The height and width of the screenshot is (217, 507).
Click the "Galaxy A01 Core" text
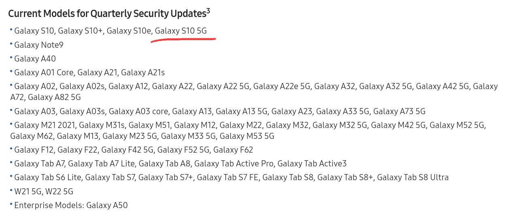(44, 73)
